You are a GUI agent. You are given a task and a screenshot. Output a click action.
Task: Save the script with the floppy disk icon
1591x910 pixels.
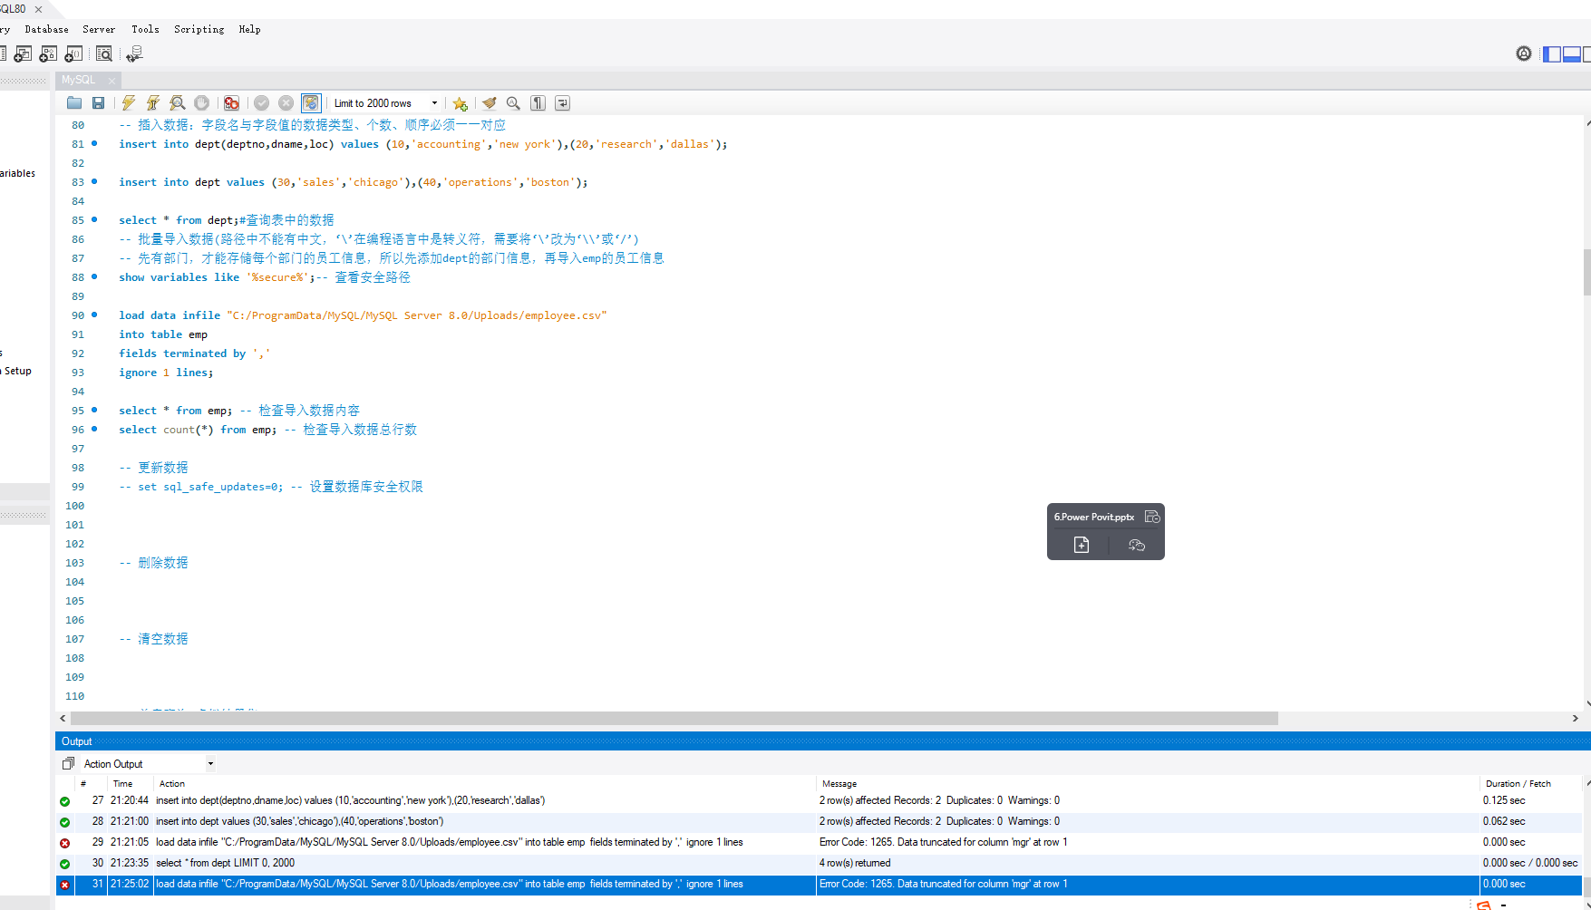coord(99,103)
